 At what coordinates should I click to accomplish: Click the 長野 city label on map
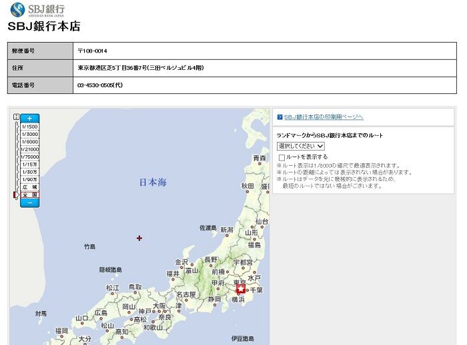(x=211, y=260)
